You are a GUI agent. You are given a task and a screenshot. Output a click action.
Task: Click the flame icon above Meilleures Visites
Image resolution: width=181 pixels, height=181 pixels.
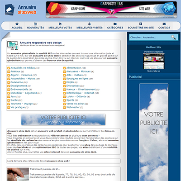(90, 24)
